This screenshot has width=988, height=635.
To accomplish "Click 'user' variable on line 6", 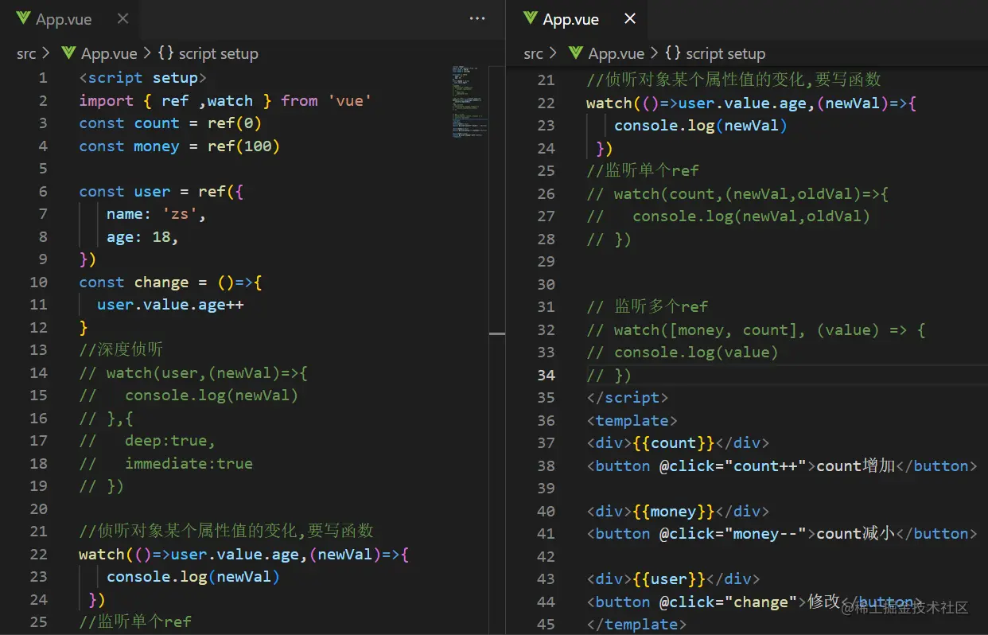I will 152,192.
